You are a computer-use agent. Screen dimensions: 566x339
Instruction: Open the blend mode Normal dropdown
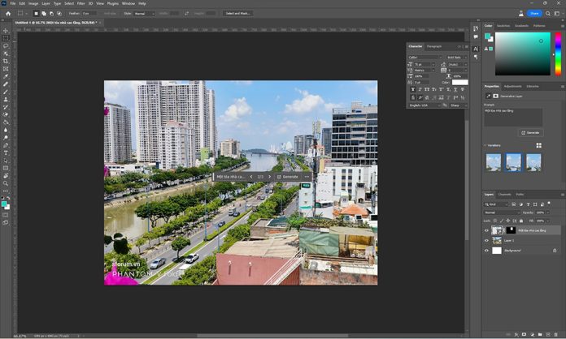[x=502, y=212]
